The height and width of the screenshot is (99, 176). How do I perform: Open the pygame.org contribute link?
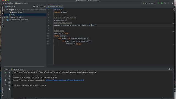pos(65,80)
